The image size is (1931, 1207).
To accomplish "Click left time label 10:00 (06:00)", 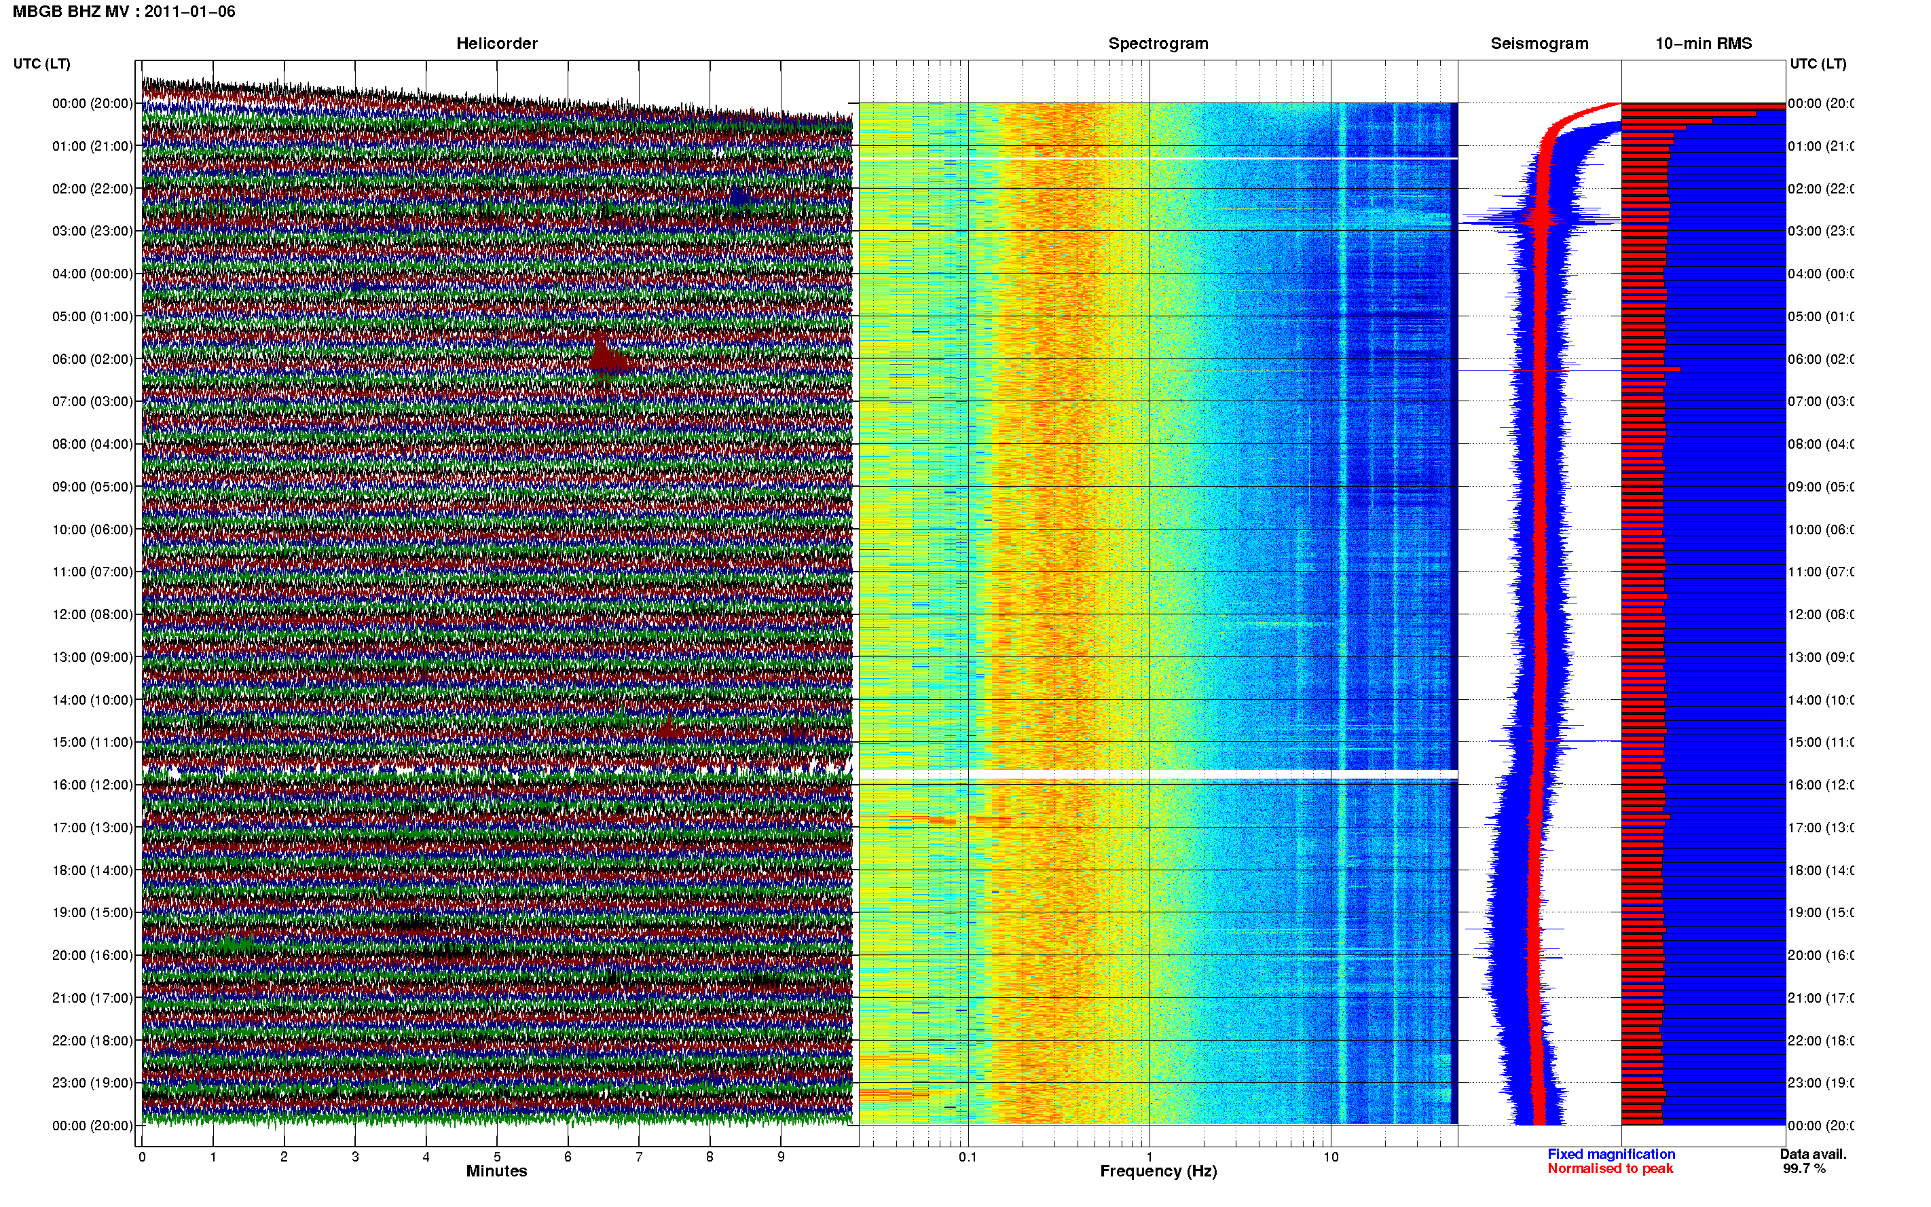I will (x=92, y=530).
